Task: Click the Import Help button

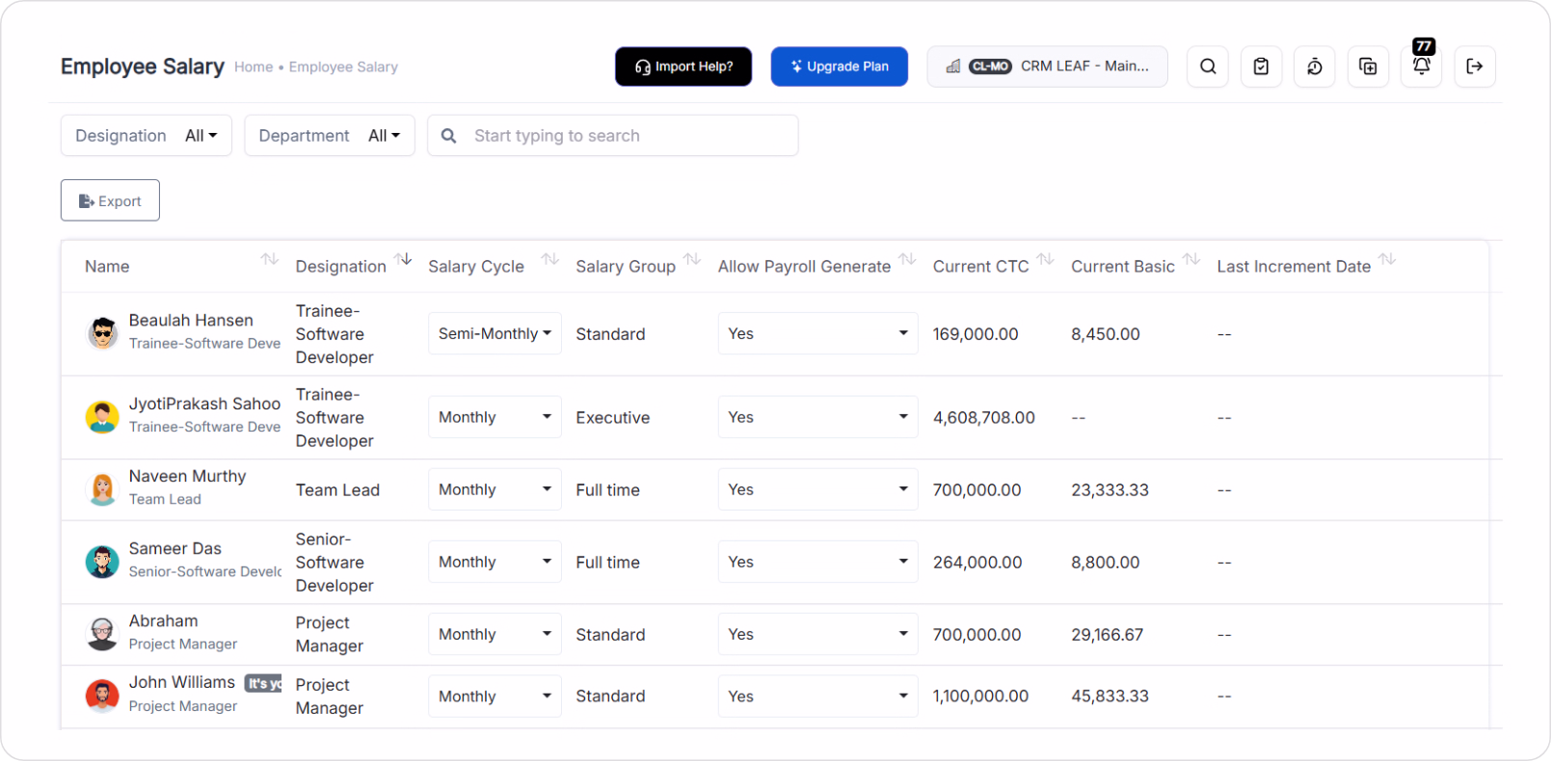Action: pyautogui.click(x=683, y=66)
